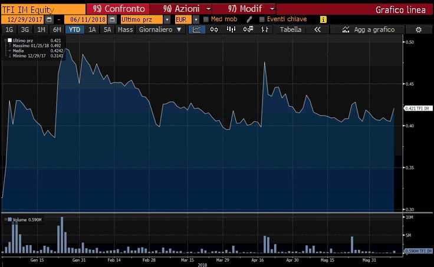Click the Apr 16 date axis label
The image size is (434, 267).
258,260
